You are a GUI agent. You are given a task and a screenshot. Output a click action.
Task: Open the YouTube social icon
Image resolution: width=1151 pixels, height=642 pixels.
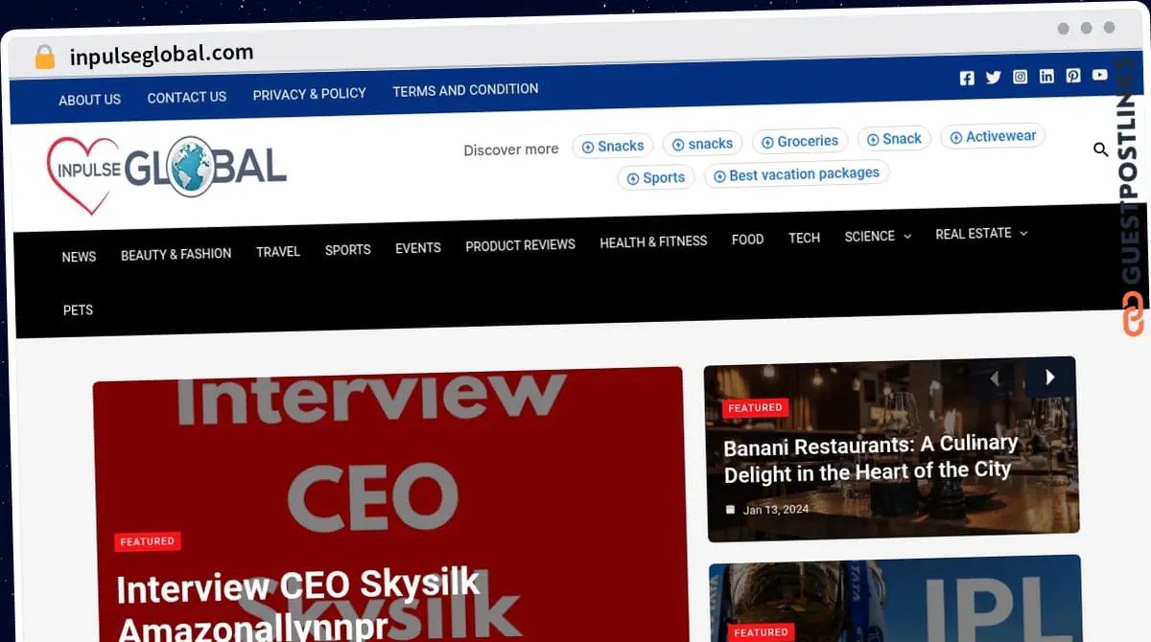point(1099,74)
